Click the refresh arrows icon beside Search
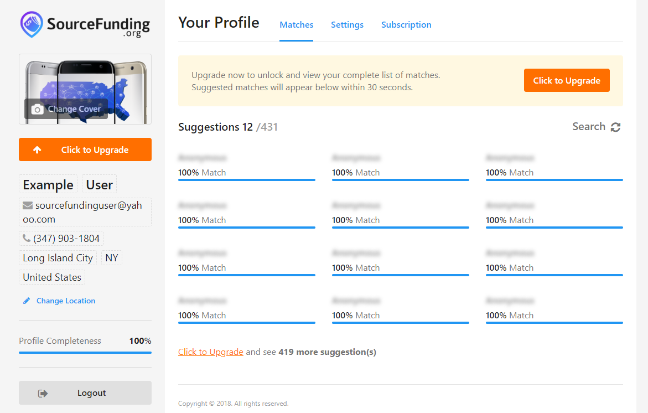Viewport: 648px width, 413px height. coord(616,127)
